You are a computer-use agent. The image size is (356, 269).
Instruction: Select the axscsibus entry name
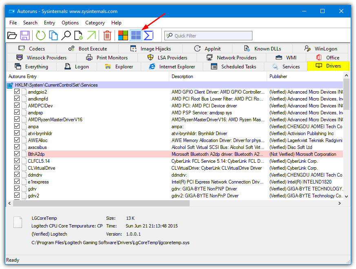click(x=37, y=147)
